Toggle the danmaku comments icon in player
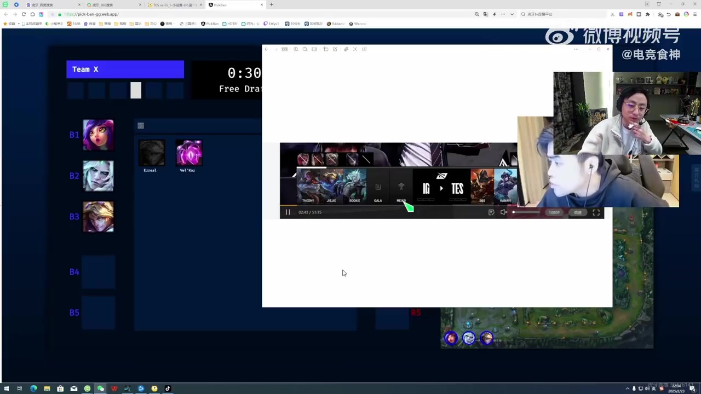This screenshot has width=701, height=394. click(491, 212)
